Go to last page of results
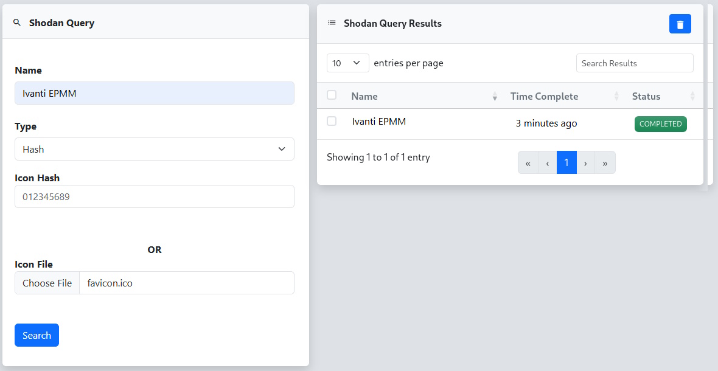The image size is (718, 371). [605, 162]
